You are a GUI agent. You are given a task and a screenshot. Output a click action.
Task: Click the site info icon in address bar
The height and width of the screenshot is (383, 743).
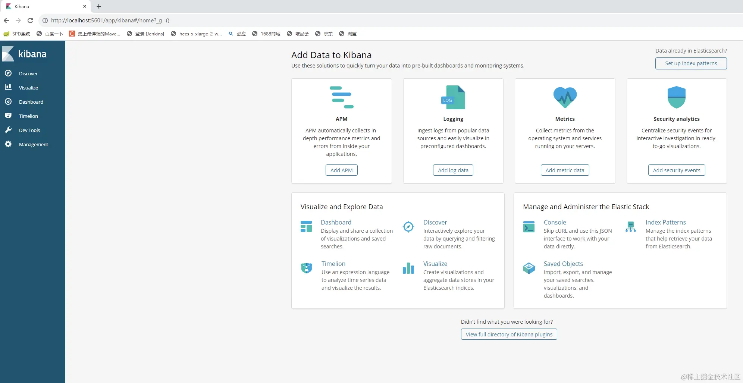pos(45,21)
